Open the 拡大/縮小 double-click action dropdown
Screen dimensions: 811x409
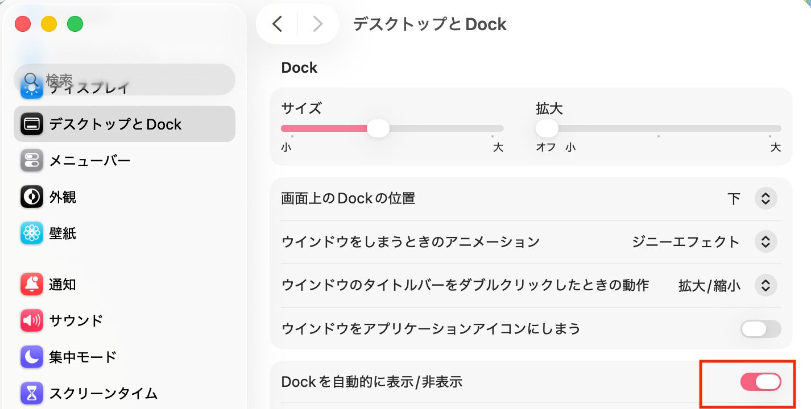coord(766,285)
